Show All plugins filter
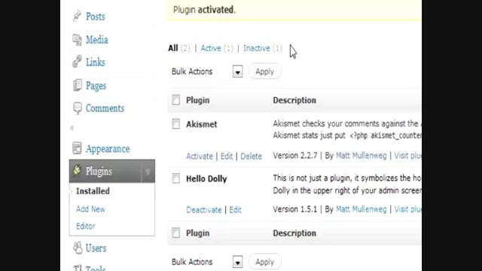The height and width of the screenshot is (271, 482). (173, 48)
